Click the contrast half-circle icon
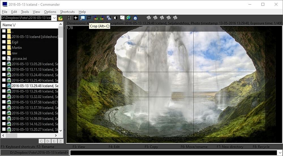The height and width of the screenshot is (156, 283). tap(115, 18)
